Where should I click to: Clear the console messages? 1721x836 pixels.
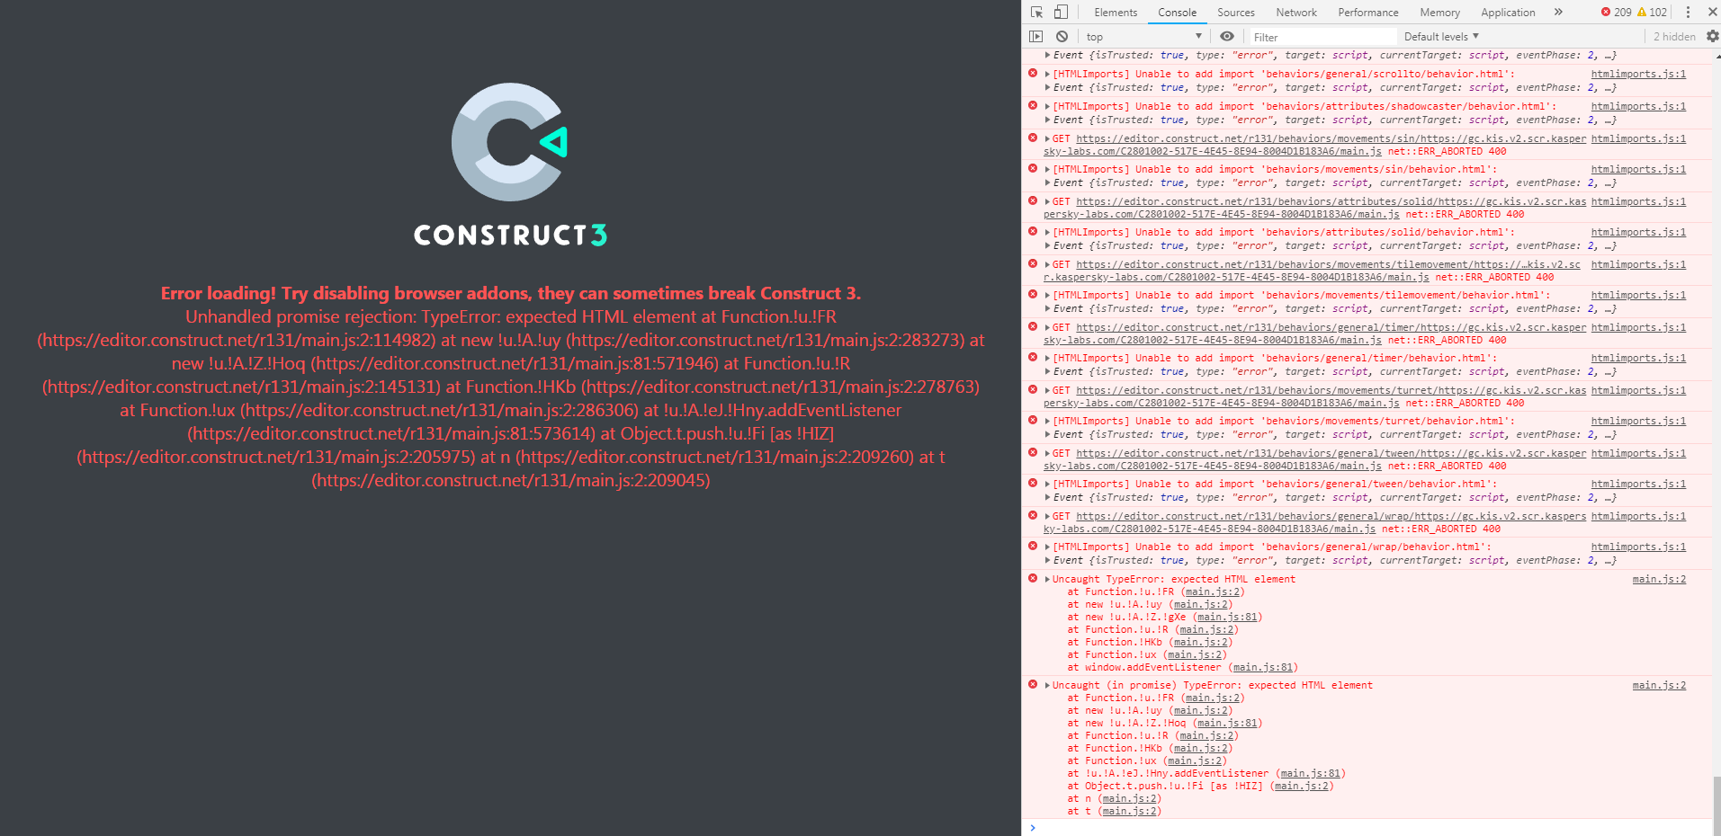pos(1062,36)
